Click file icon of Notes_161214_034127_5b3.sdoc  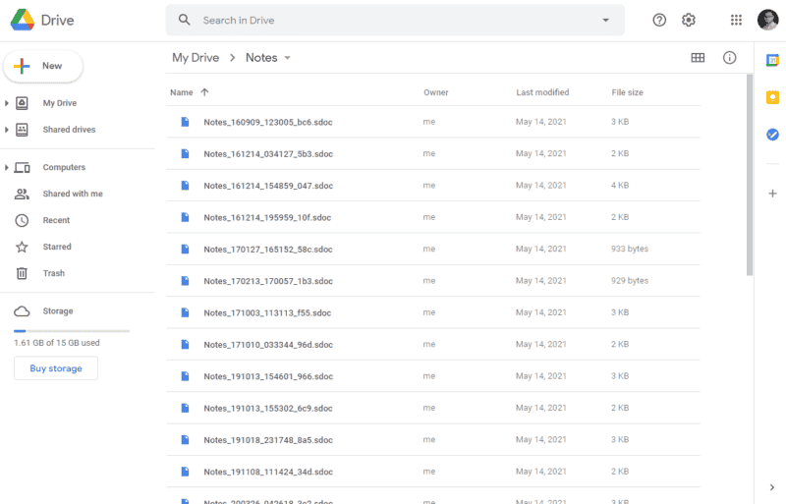[185, 153]
